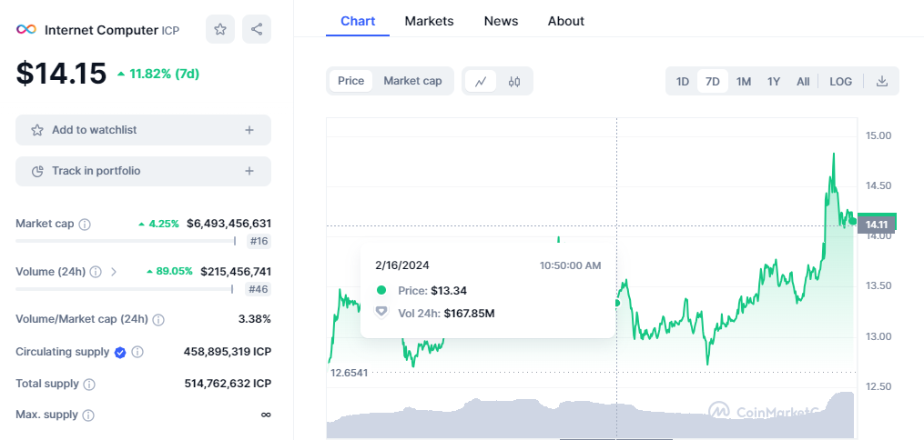Click the 12.6541 low price label
The image size is (924, 440).
click(x=349, y=373)
